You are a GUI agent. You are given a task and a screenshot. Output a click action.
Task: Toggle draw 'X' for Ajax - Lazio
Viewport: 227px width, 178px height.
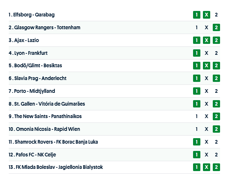[x=206, y=40]
